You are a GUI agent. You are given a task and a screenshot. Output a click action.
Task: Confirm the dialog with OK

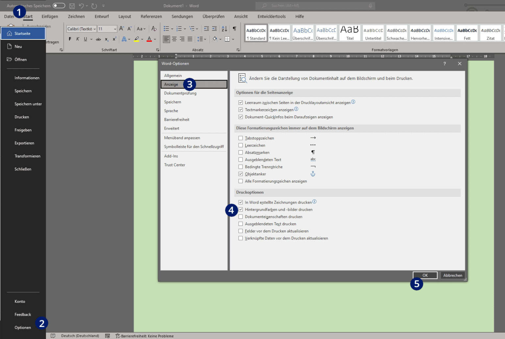click(x=425, y=276)
